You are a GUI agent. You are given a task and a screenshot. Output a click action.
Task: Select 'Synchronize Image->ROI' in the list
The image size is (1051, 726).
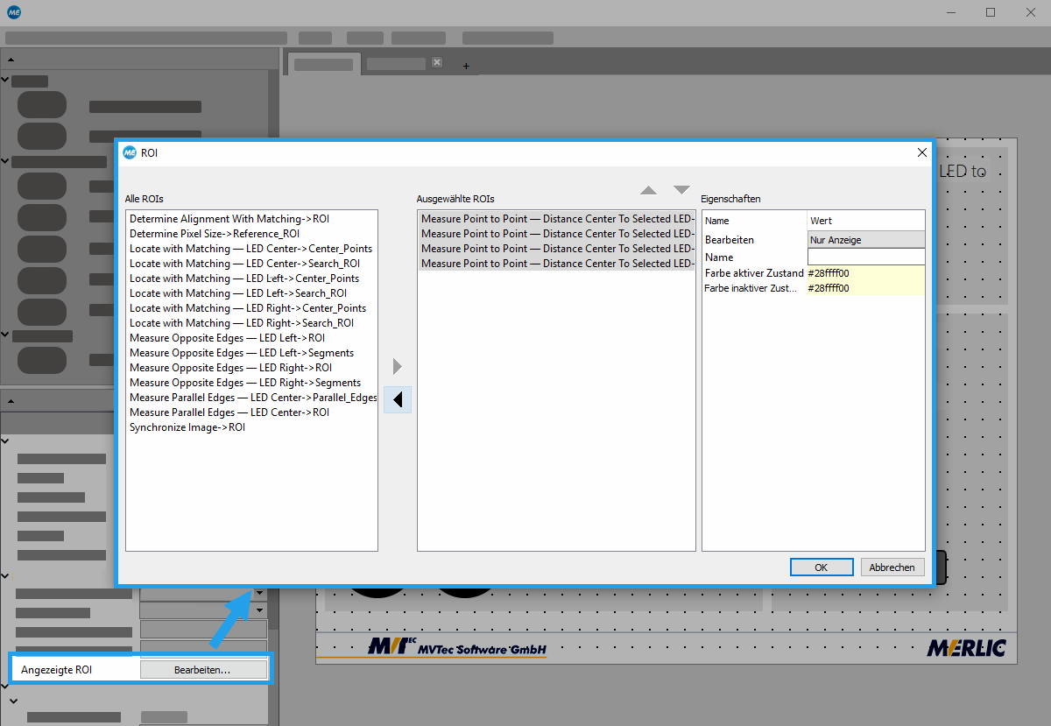click(187, 427)
